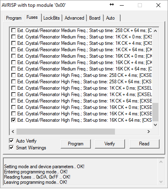Click the vertical scrollbar thumb of the fuse list

156,112
